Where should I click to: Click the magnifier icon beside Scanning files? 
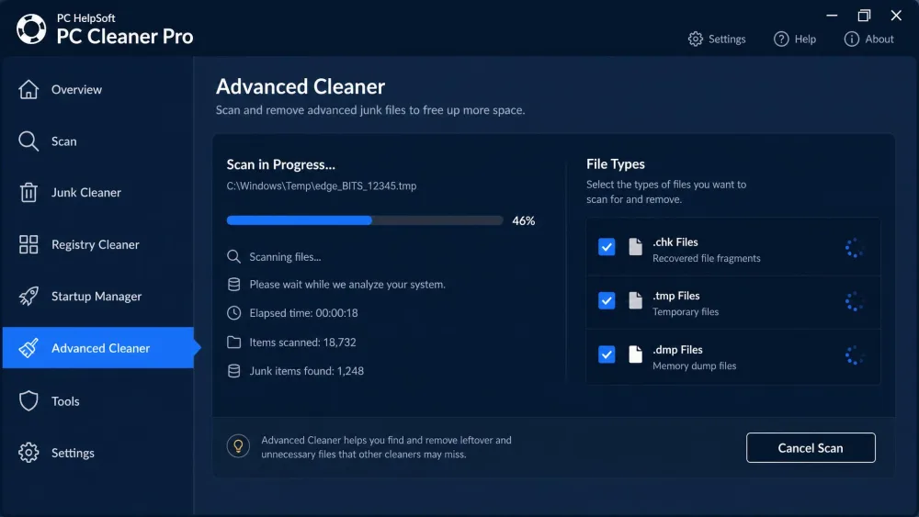pyautogui.click(x=233, y=256)
